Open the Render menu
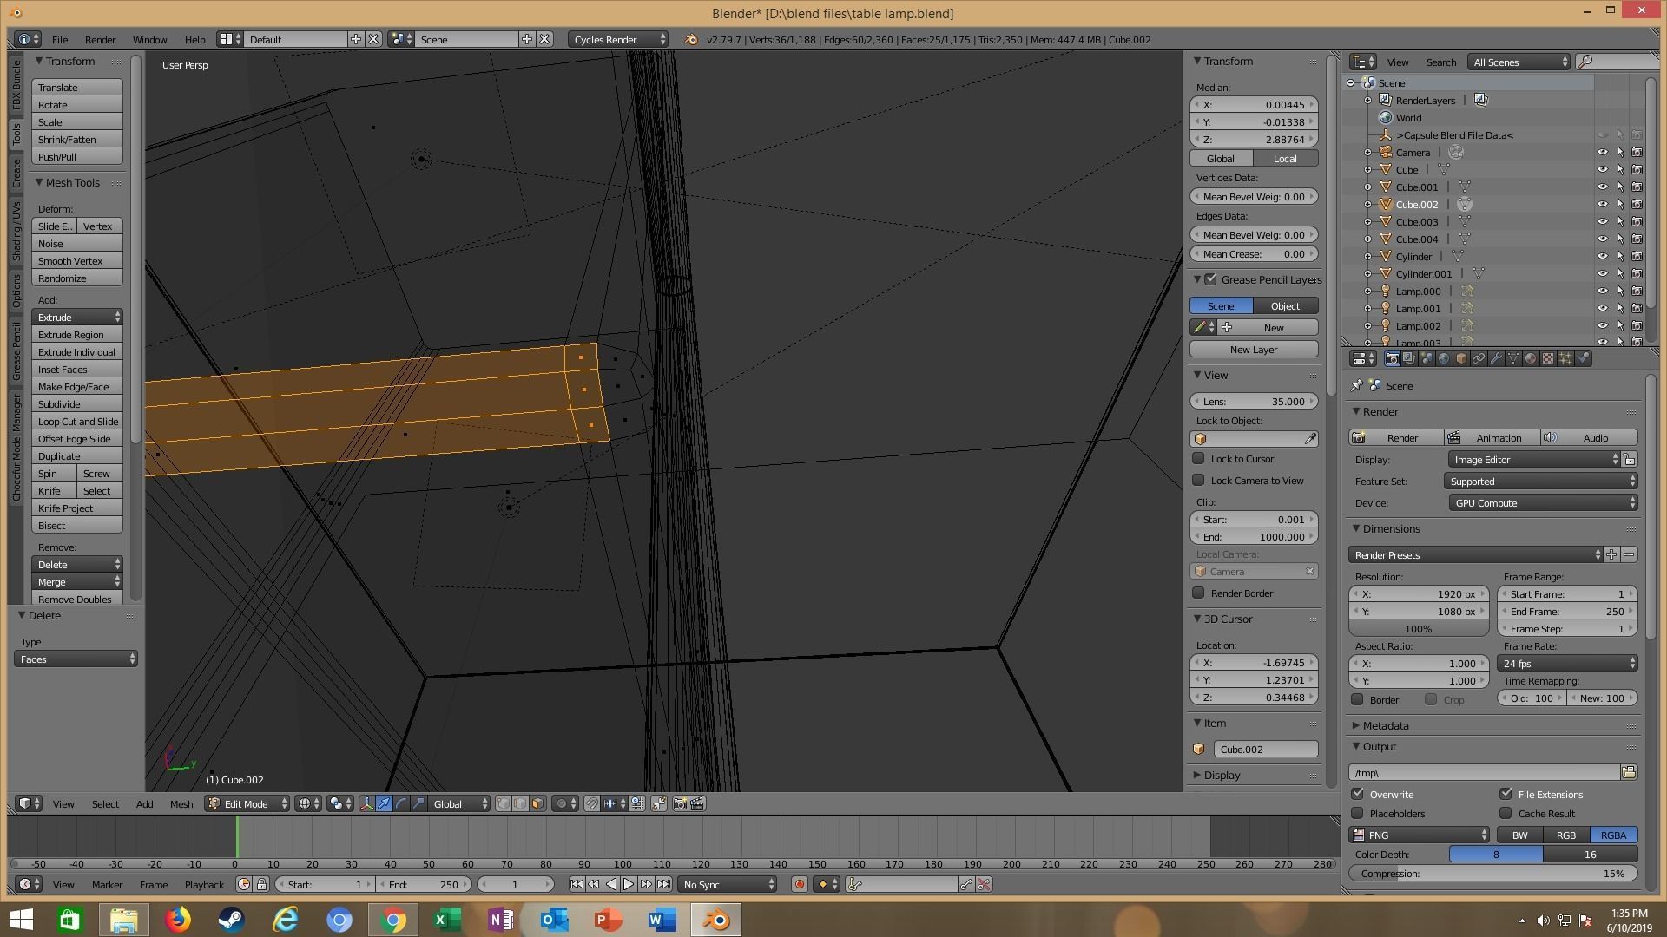This screenshot has width=1667, height=937. [100, 39]
